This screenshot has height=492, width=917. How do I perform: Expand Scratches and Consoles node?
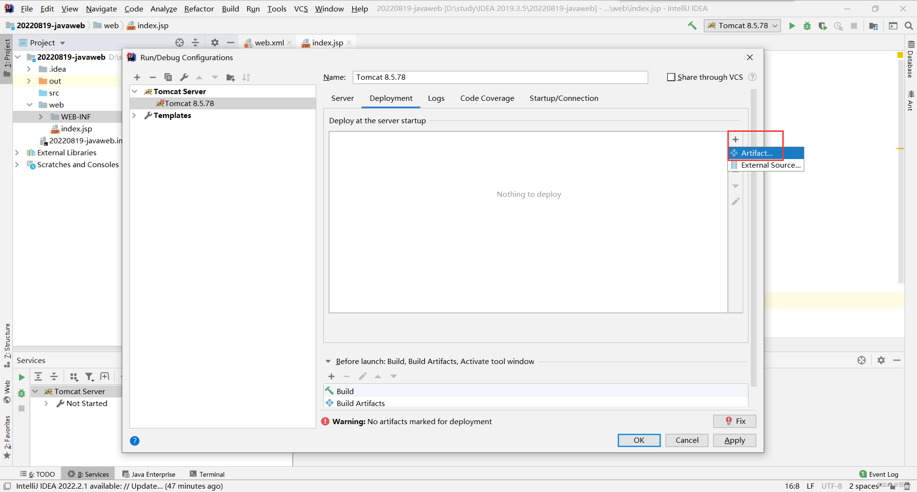click(17, 164)
